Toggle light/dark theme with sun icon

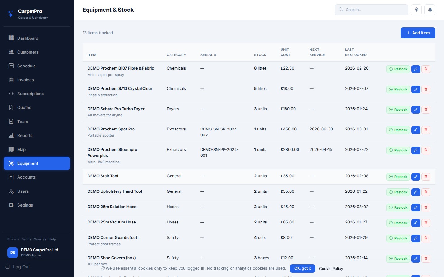tap(416, 10)
